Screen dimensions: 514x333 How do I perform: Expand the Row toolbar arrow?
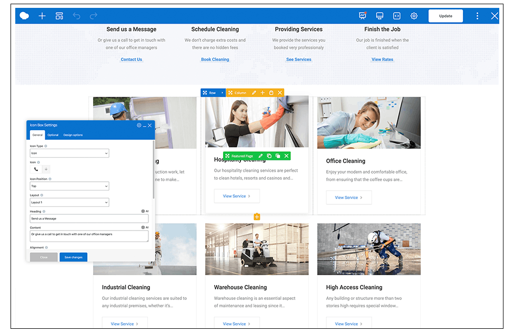pyautogui.click(x=222, y=93)
